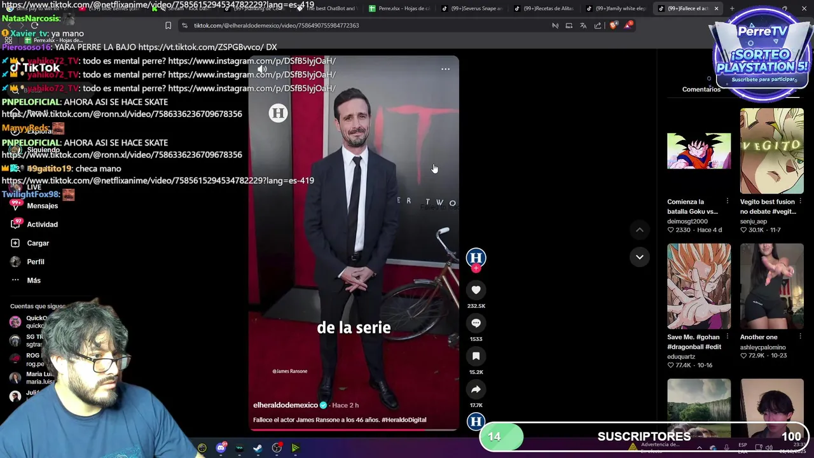Switch to the Severus Snape browser tab
Viewport: 814px width, 458px height.
point(471,8)
